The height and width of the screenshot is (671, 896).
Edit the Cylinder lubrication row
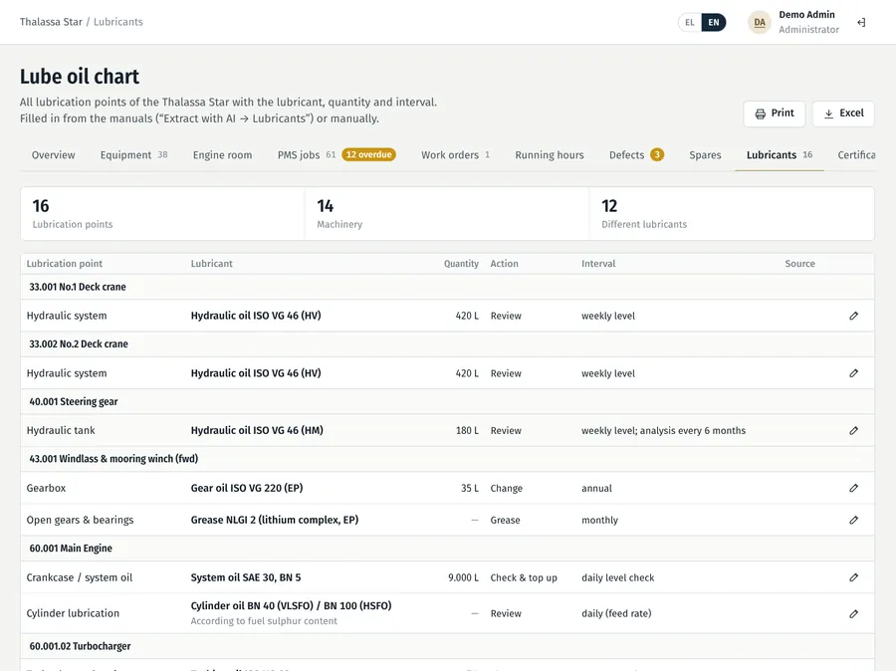854,614
